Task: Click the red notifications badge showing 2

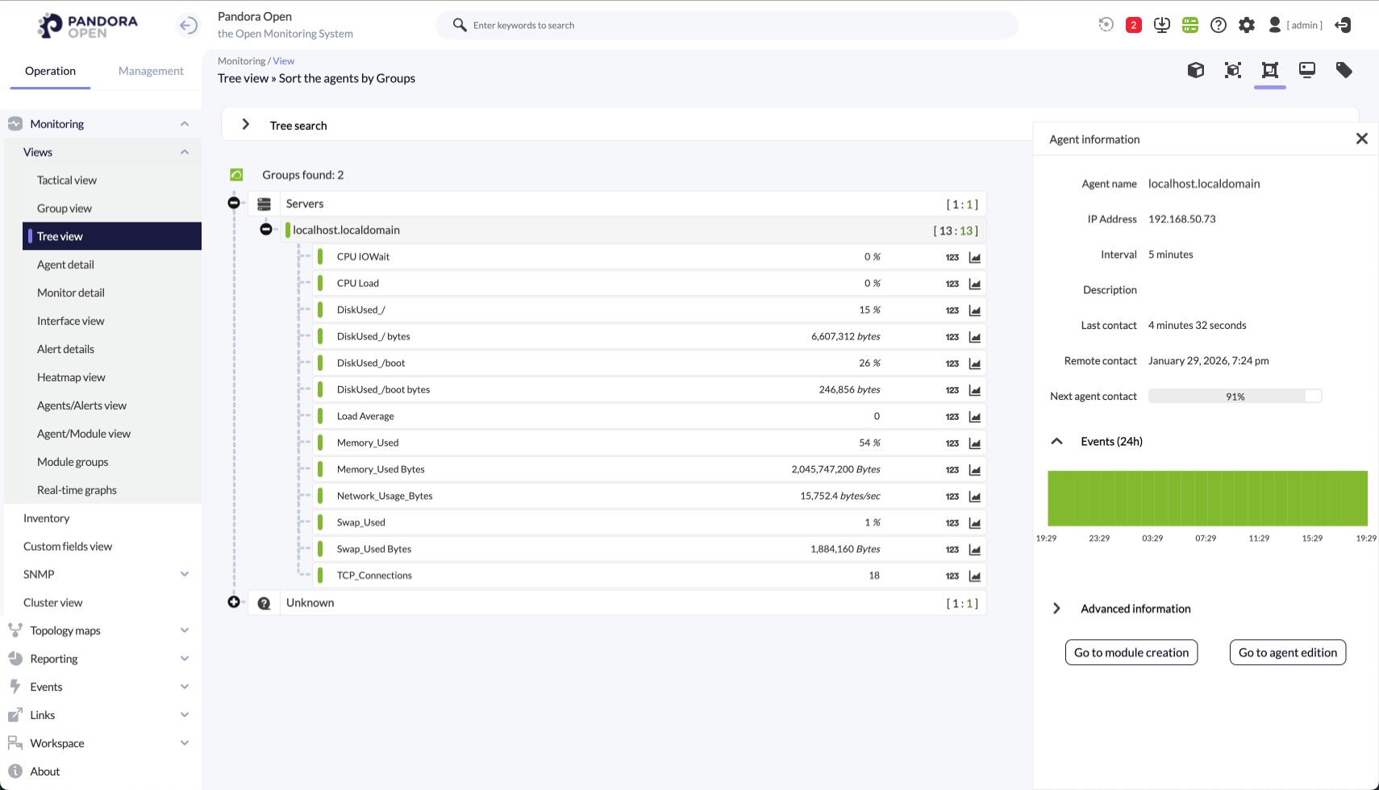Action: point(1133,25)
